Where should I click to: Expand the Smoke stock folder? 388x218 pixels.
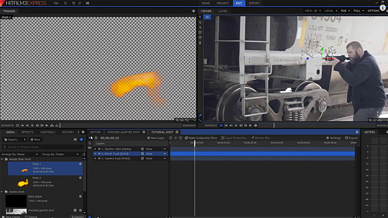point(2,192)
